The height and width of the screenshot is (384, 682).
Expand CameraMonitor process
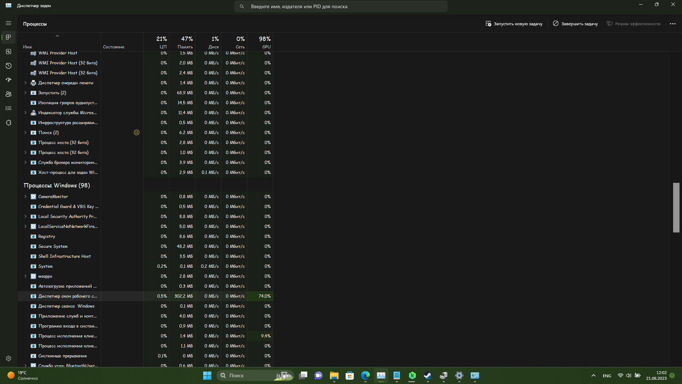click(x=25, y=197)
